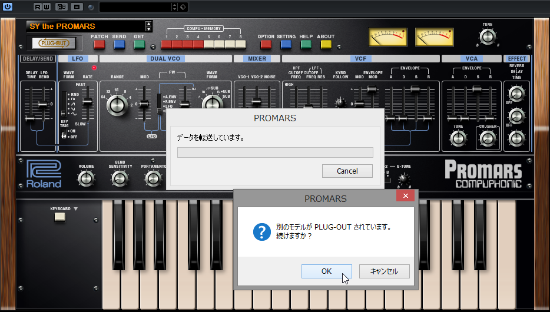Click the PLUG-OUT button
The width and height of the screenshot is (550, 312).
tap(54, 43)
